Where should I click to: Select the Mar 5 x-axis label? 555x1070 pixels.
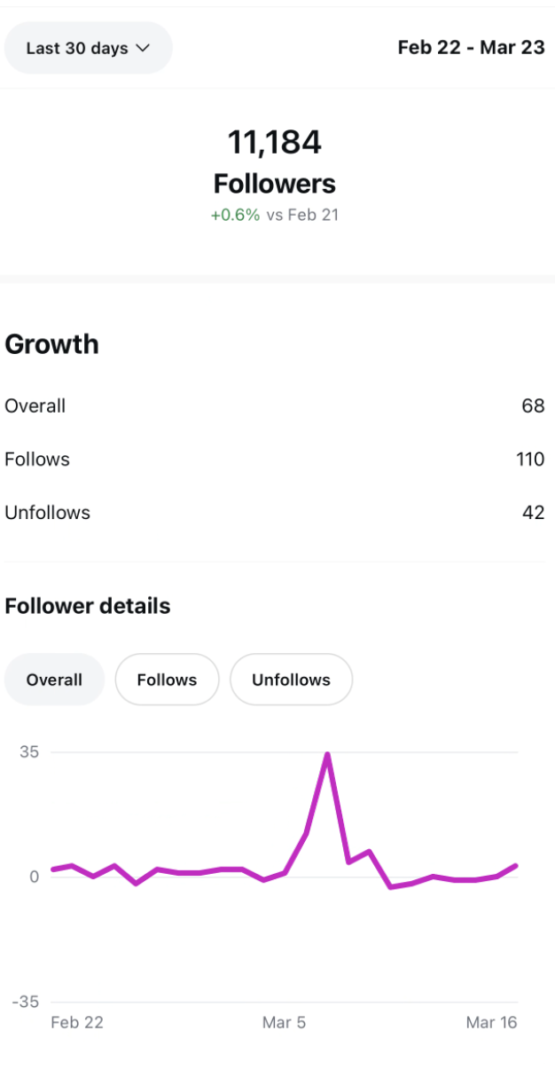[284, 1022]
